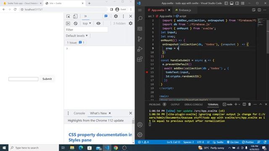
Task: Open the launch profile dropdown arrow
Action: click(239, 104)
